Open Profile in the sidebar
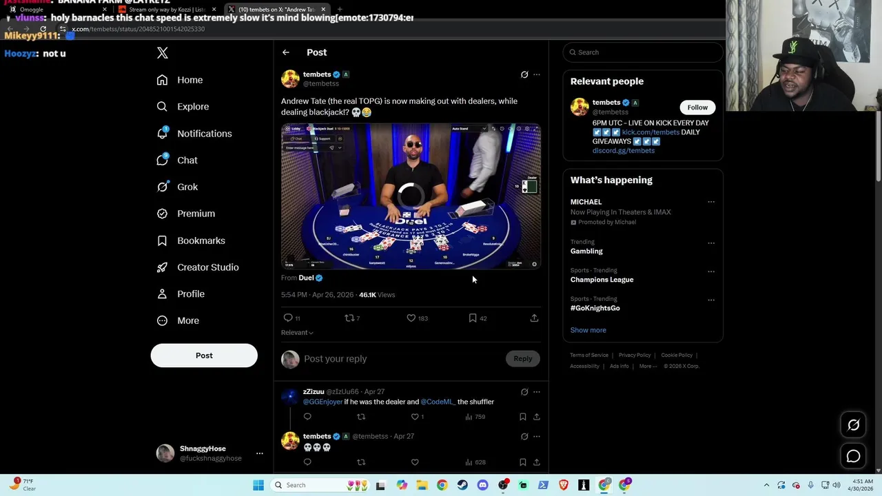Viewport: 882px width, 496px height. coord(181,294)
